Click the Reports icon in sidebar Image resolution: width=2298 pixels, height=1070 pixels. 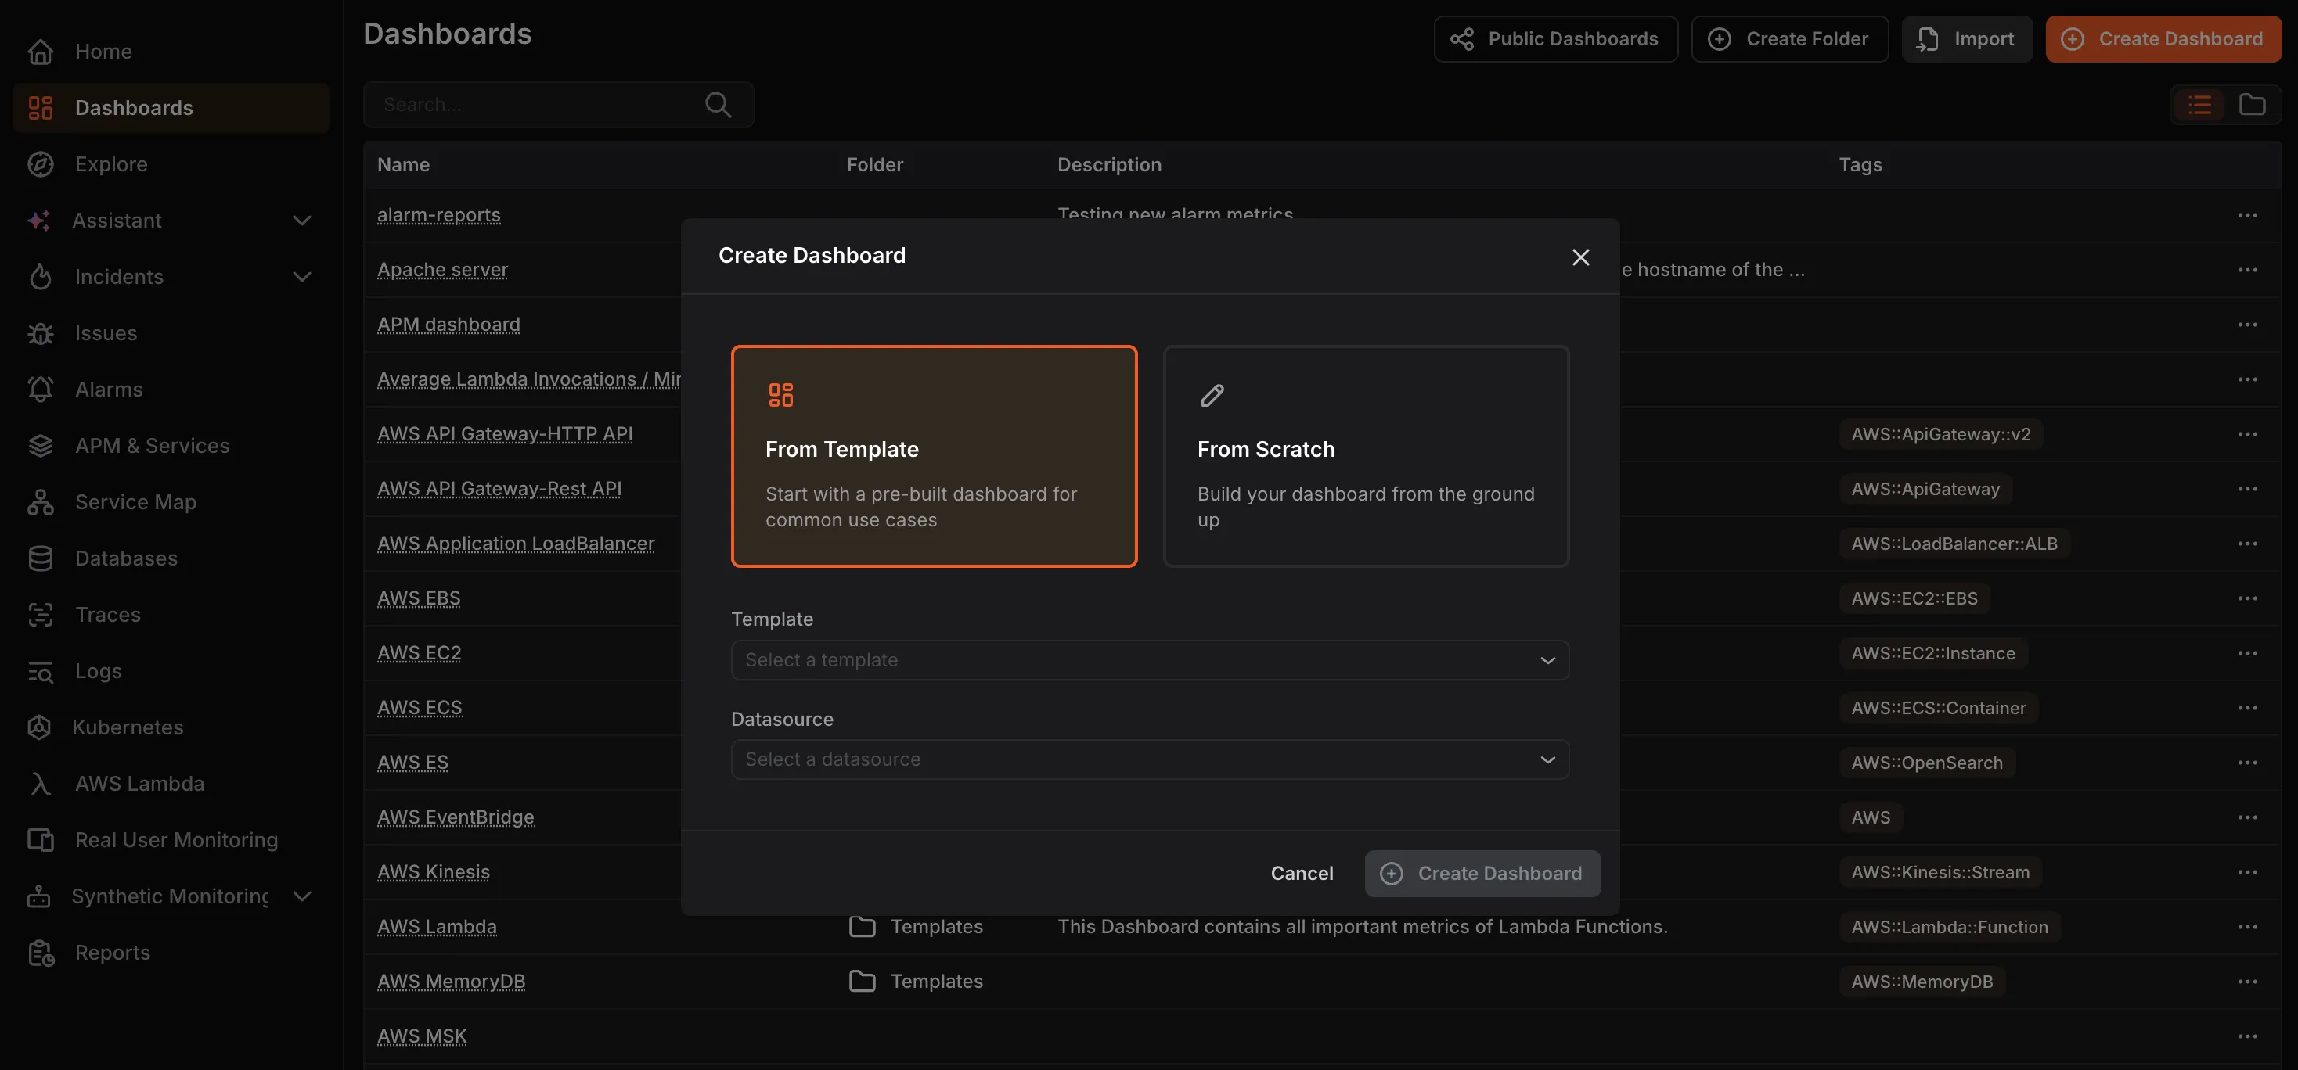pyautogui.click(x=40, y=953)
